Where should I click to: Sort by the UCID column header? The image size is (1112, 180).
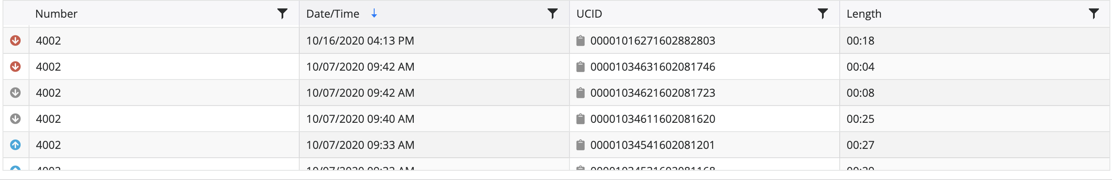tap(589, 14)
